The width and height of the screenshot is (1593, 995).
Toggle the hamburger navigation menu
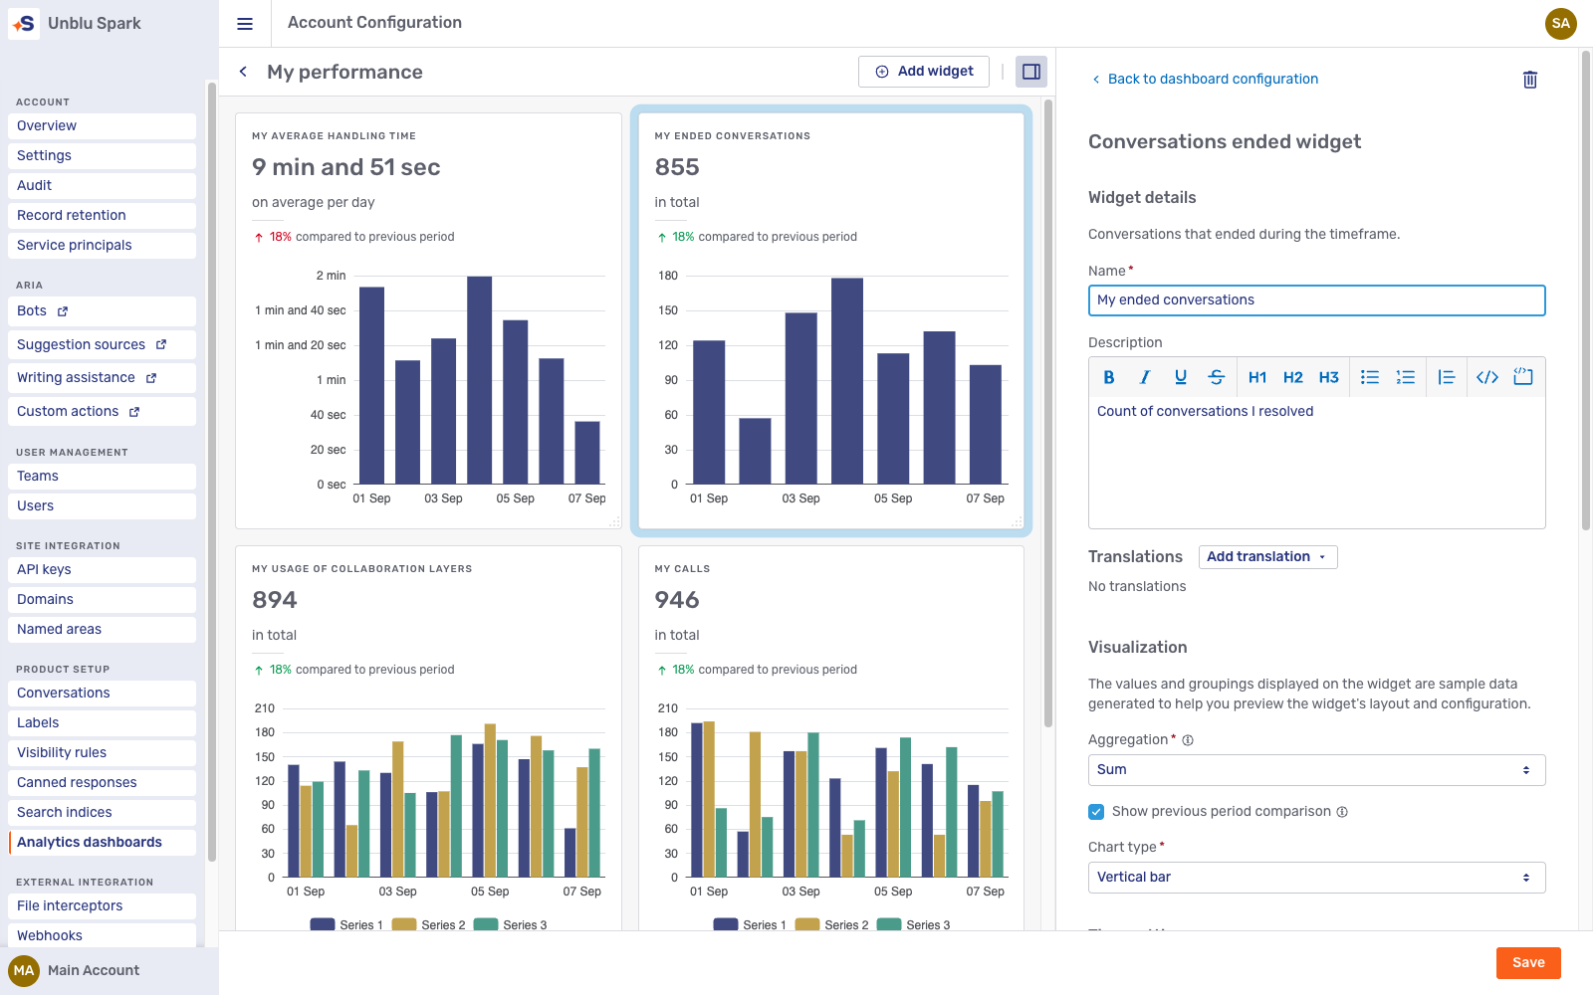point(245,24)
